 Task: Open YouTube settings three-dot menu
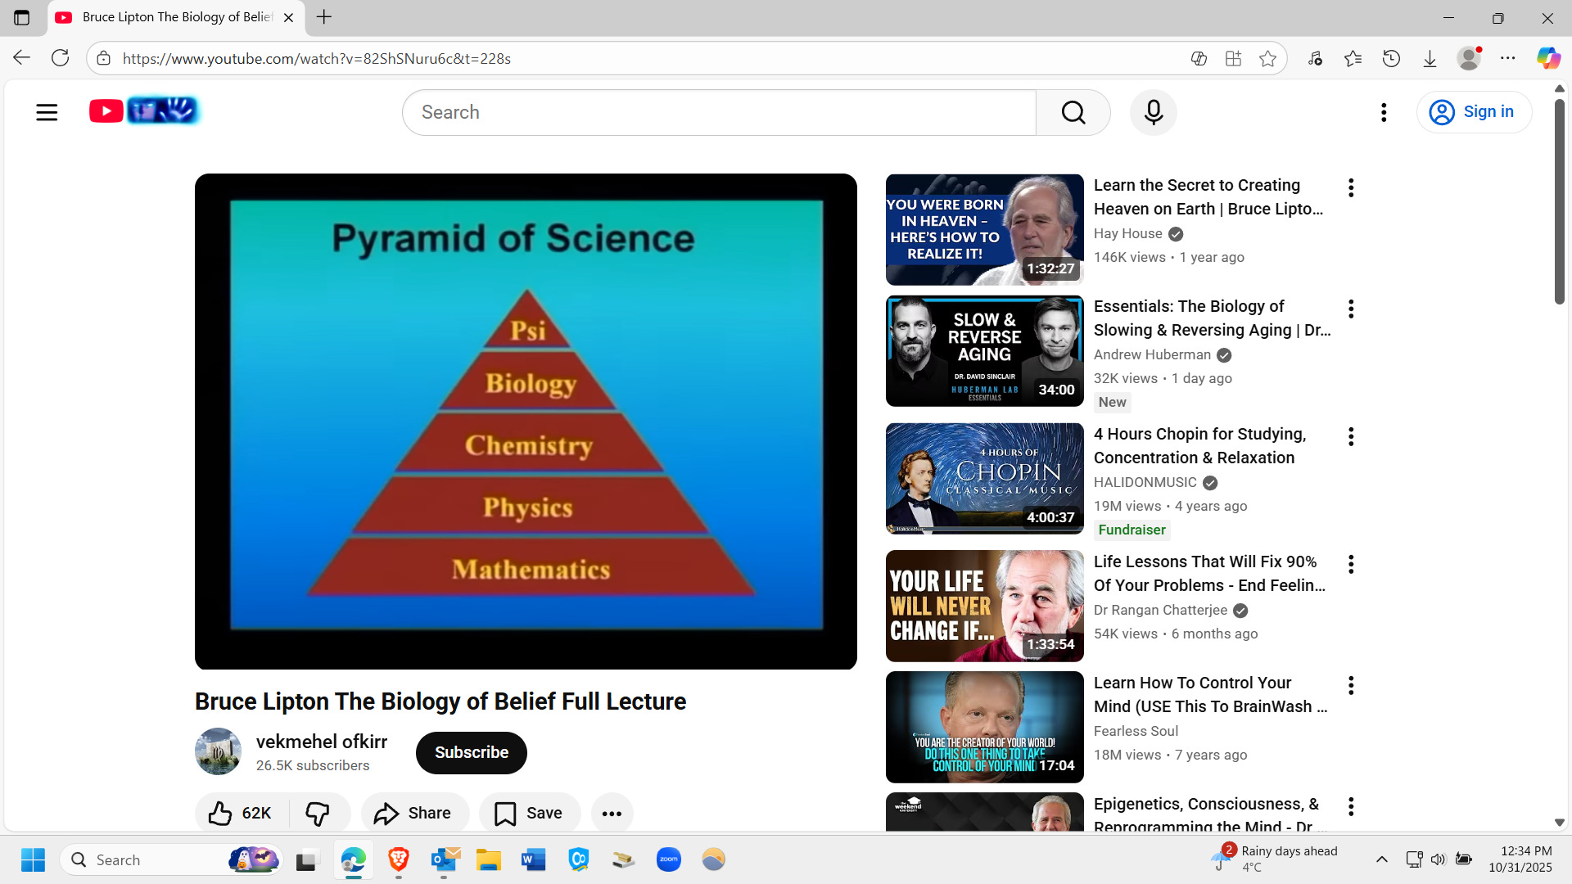click(x=1383, y=112)
